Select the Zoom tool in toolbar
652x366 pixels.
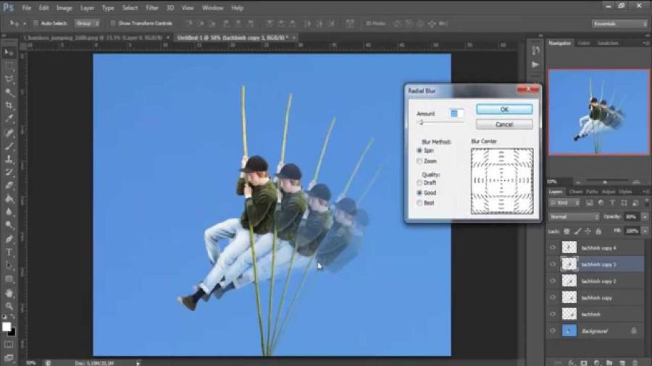coord(9,306)
